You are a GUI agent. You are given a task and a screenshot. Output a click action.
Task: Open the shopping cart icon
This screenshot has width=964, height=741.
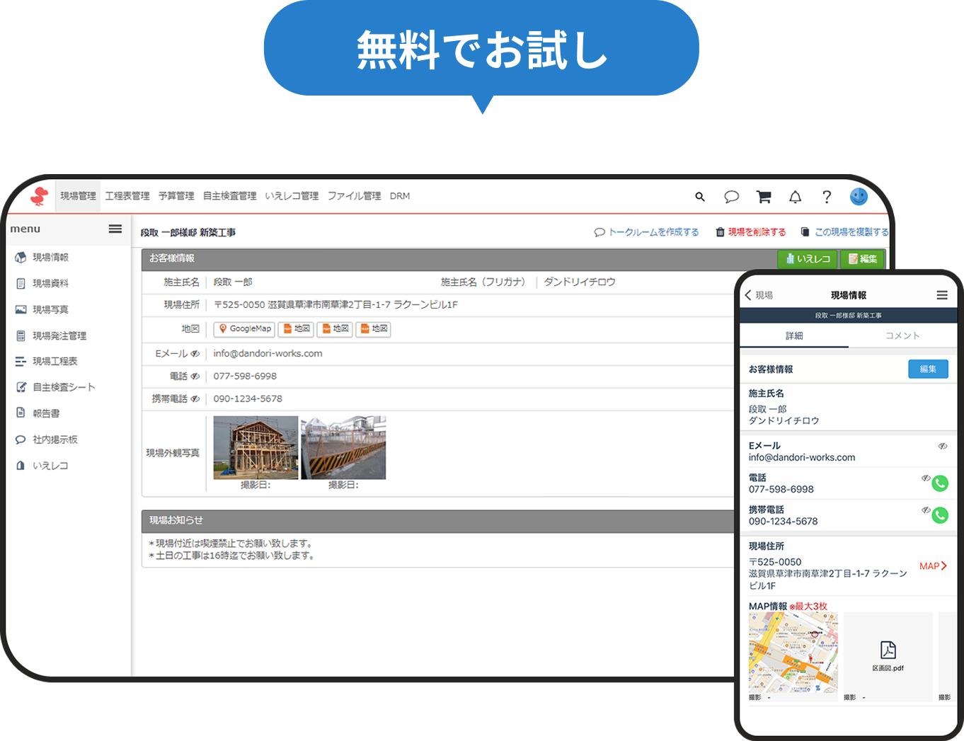pyautogui.click(x=764, y=197)
